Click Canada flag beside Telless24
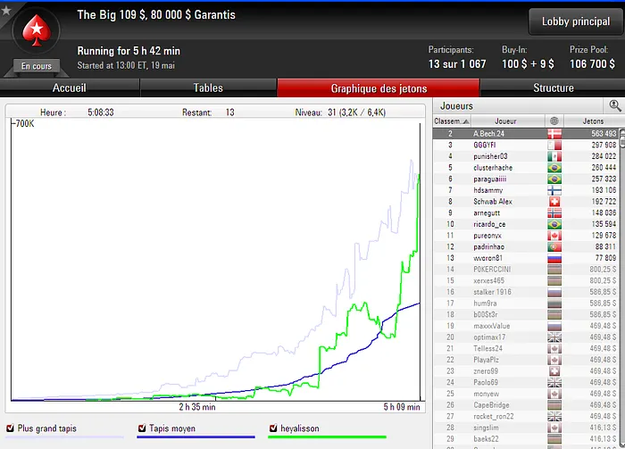 coord(554,348)
